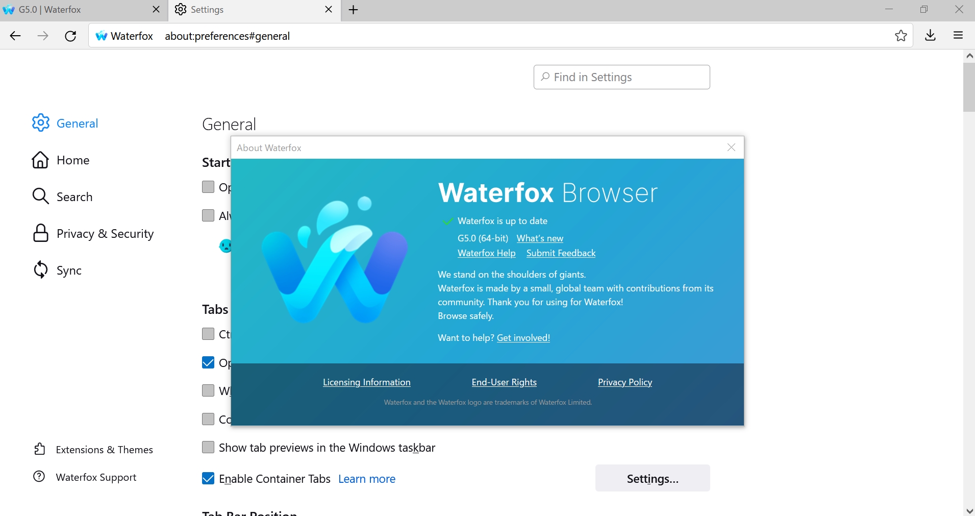The width and height of the screenshot is (975, 516).
Task: Open the Search settings section
Action: [x=74, y=196]
